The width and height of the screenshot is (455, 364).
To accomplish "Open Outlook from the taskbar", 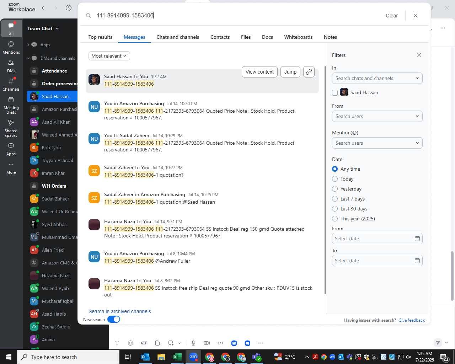I will click(x=145, y=357).
